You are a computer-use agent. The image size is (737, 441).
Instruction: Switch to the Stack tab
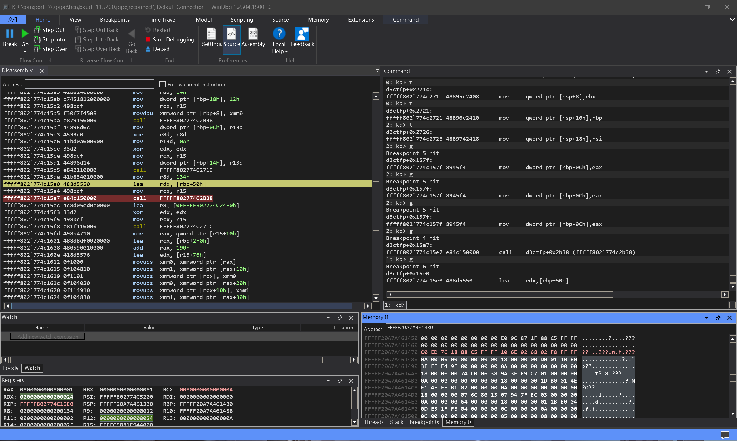click(x=397, y=422)
